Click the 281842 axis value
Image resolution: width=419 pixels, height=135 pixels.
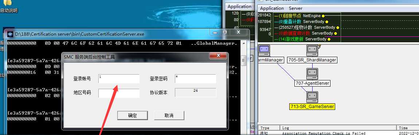tap(264, 15)
